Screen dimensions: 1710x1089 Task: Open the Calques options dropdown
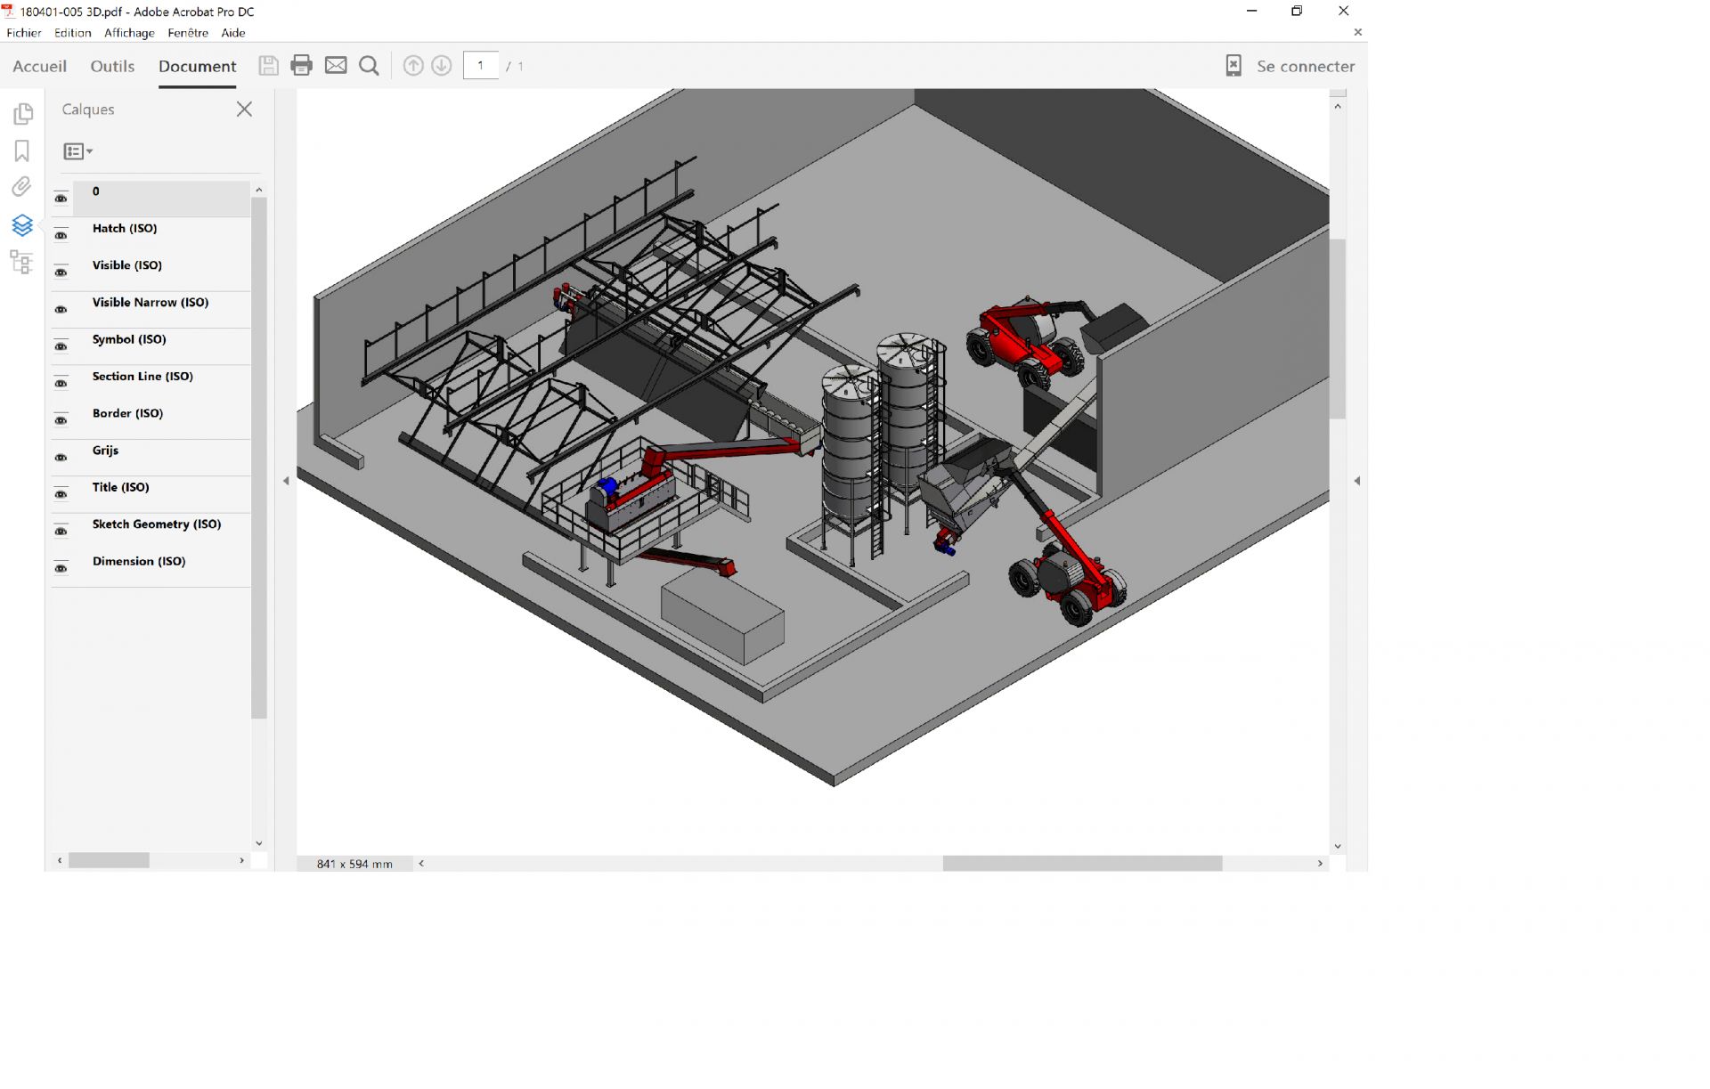78,151
